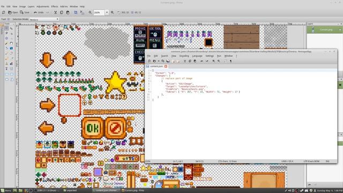This screenshot has width=343, height=193.
Task: Open the Add-ins menu in Pinta
Action: [x=64, y=6]
